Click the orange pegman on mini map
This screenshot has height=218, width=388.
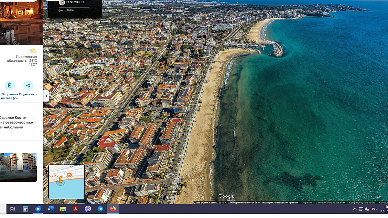pos(60,180)
